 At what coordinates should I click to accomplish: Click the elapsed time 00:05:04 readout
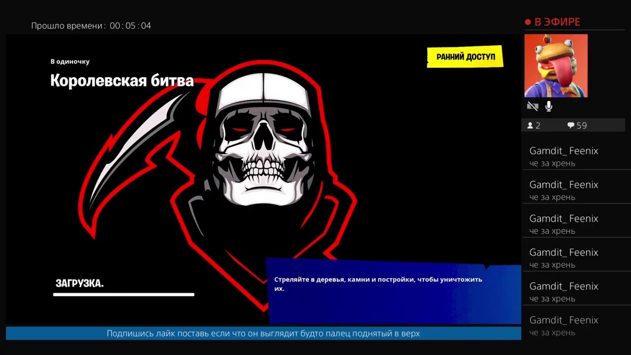[130, 26]
